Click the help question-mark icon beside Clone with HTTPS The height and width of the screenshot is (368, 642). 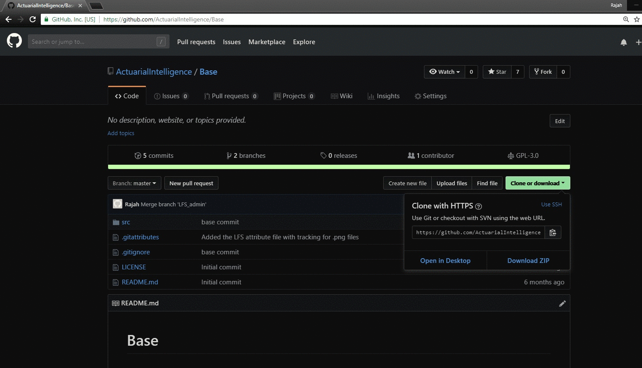tap(478, 206)
